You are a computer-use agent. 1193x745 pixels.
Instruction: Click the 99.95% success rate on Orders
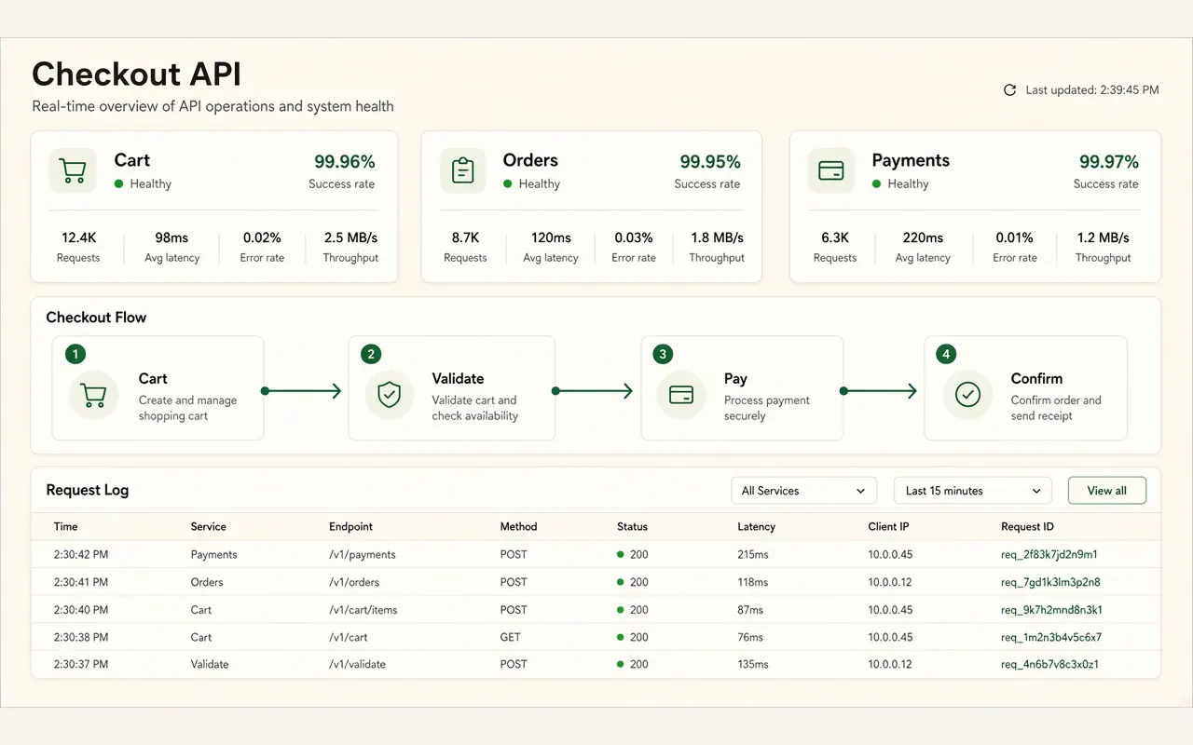pyautogui.click(x=710, y=162)
